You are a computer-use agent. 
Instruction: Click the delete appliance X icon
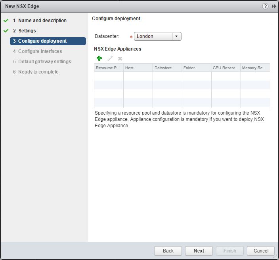pos(120,58)
